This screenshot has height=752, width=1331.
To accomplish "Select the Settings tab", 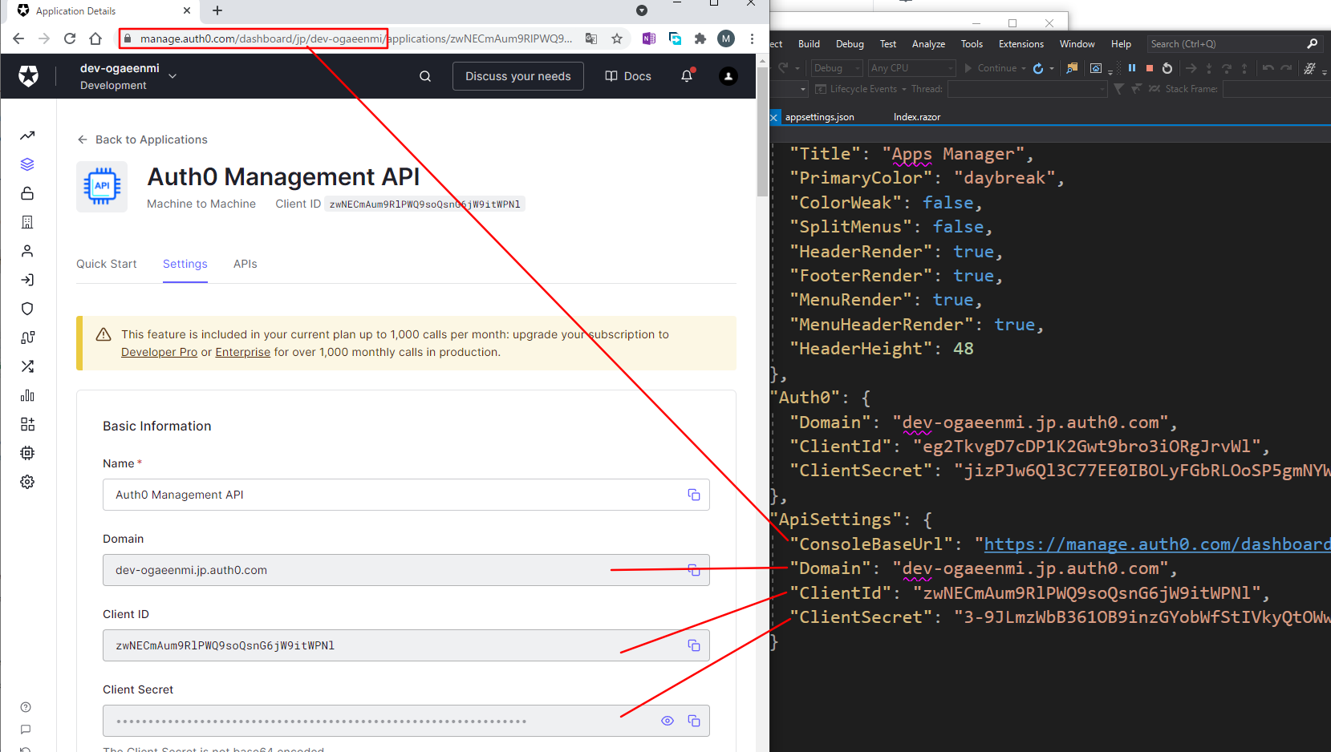I will click(185, 264).
